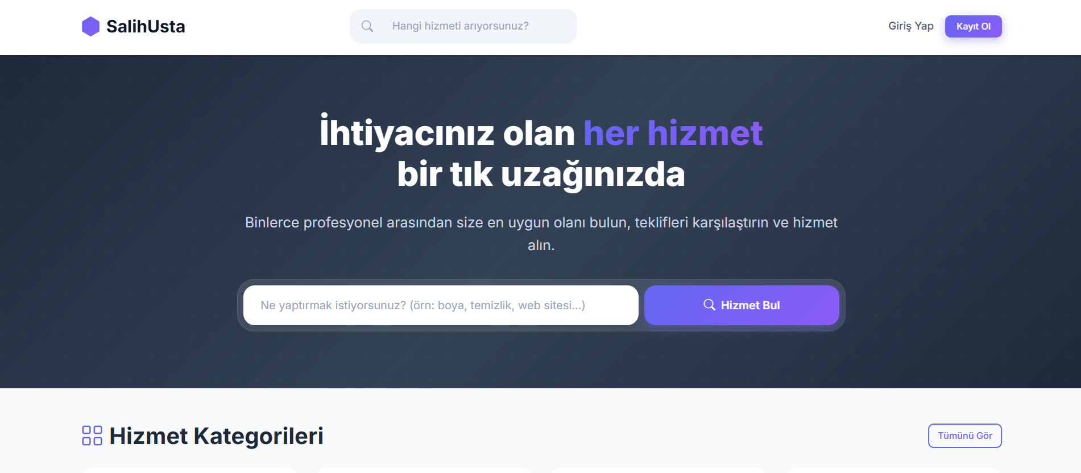
Task: Click the magnifier icon in header search
Action: [367, 26]
